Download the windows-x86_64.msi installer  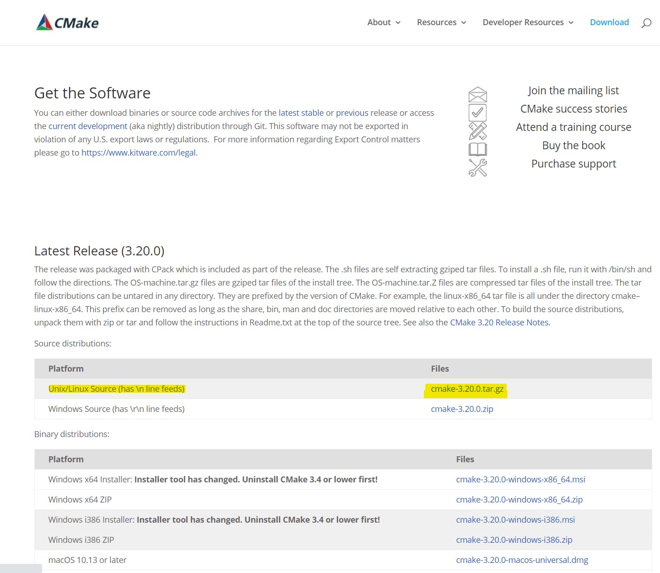(x=520, y=480)
